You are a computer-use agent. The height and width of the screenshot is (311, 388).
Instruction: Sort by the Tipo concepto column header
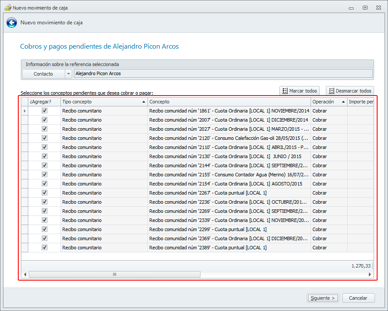click(x=104, y=102)
